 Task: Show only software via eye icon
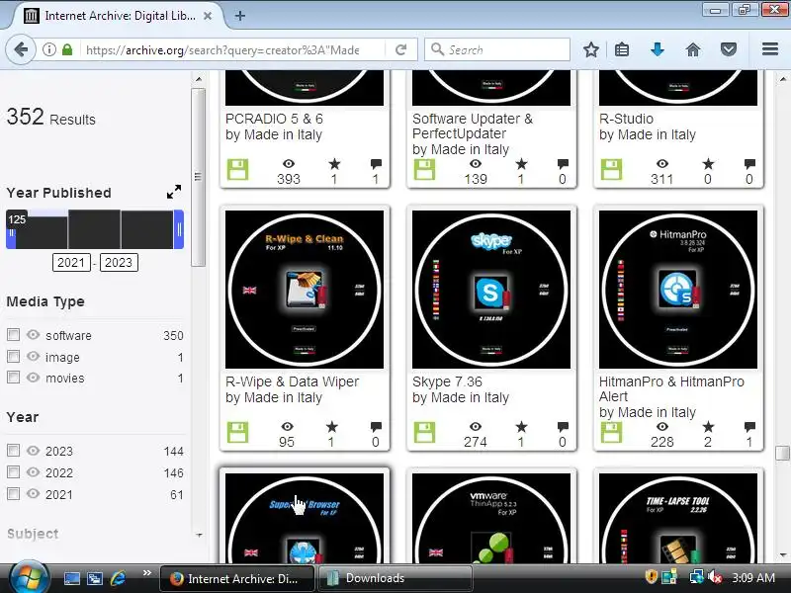(x=33, y=335)
